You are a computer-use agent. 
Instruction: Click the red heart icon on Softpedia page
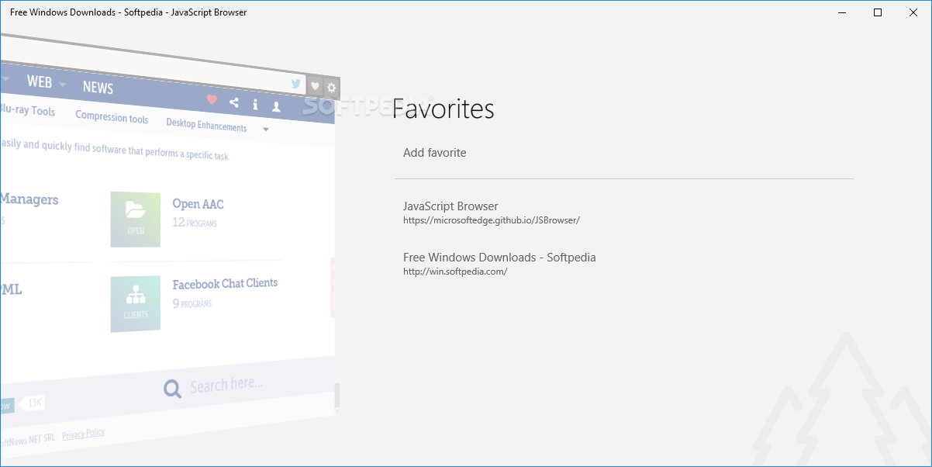[x=212, y=99]
